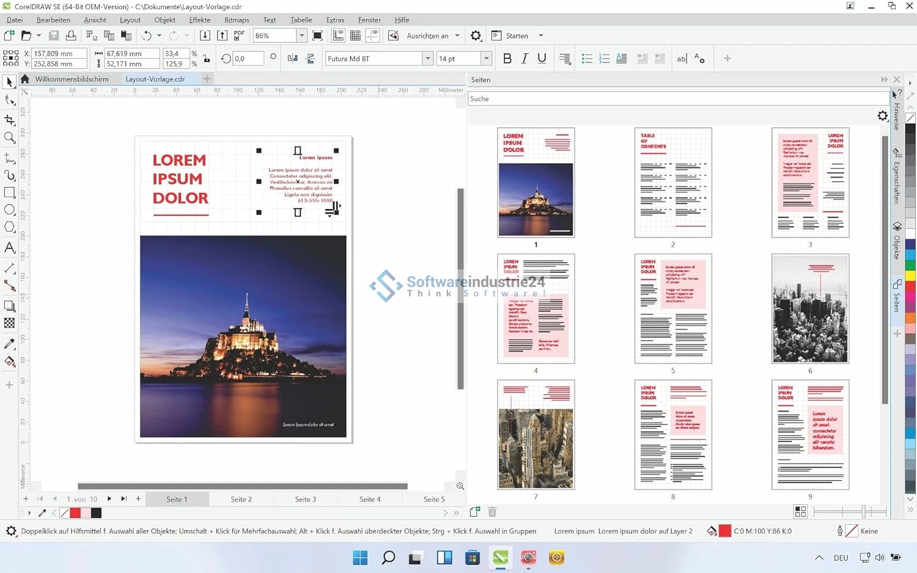Toggle italic text formatting
917x573 pixels.
(x=525, y=59)
